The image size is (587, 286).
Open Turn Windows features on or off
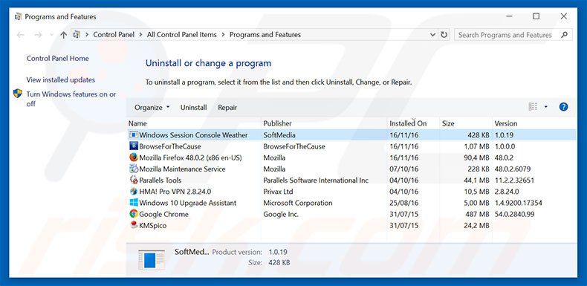click(x=71, y=99)
